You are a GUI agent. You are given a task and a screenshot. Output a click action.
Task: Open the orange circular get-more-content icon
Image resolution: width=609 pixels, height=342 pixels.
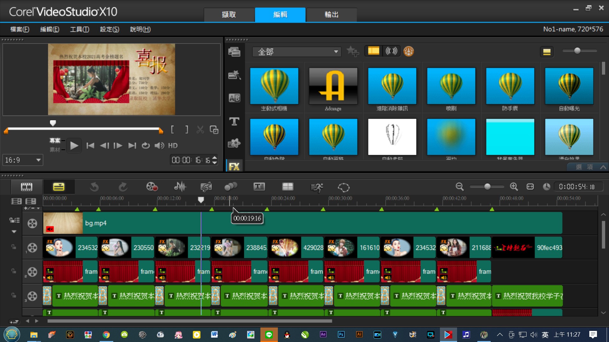click(409, 51)
